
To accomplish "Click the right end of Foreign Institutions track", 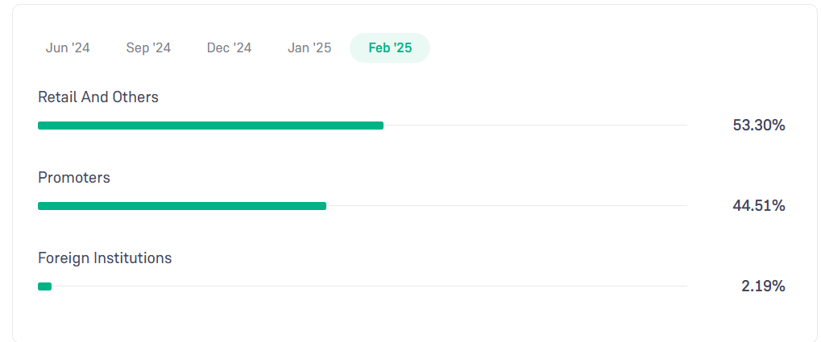I will tap(684, 286).
